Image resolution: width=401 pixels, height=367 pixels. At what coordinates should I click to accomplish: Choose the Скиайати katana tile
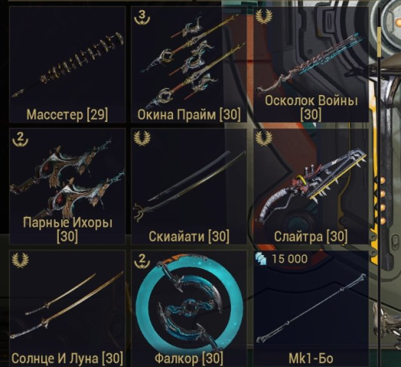tap(189, 186)
